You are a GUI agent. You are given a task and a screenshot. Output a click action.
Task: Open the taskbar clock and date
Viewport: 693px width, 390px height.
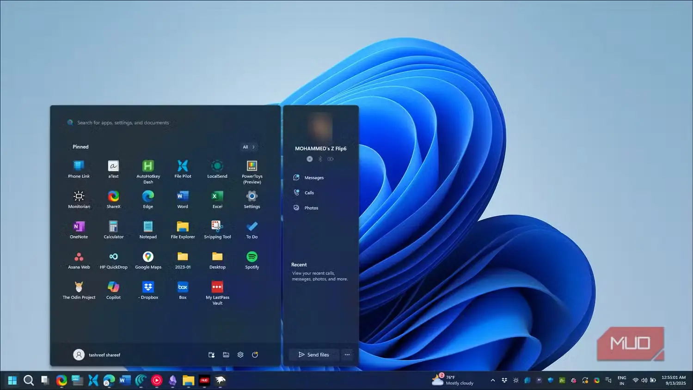(x=674, y=380)
